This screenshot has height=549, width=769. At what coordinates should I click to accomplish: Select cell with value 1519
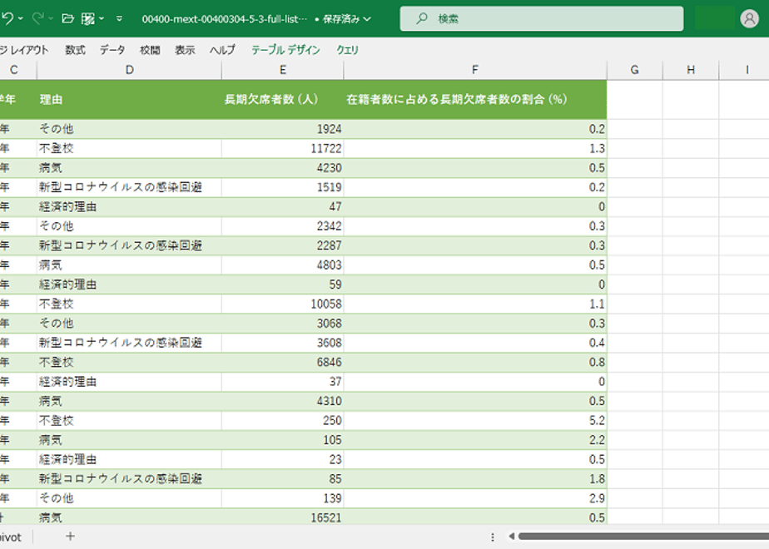(282, 187)
